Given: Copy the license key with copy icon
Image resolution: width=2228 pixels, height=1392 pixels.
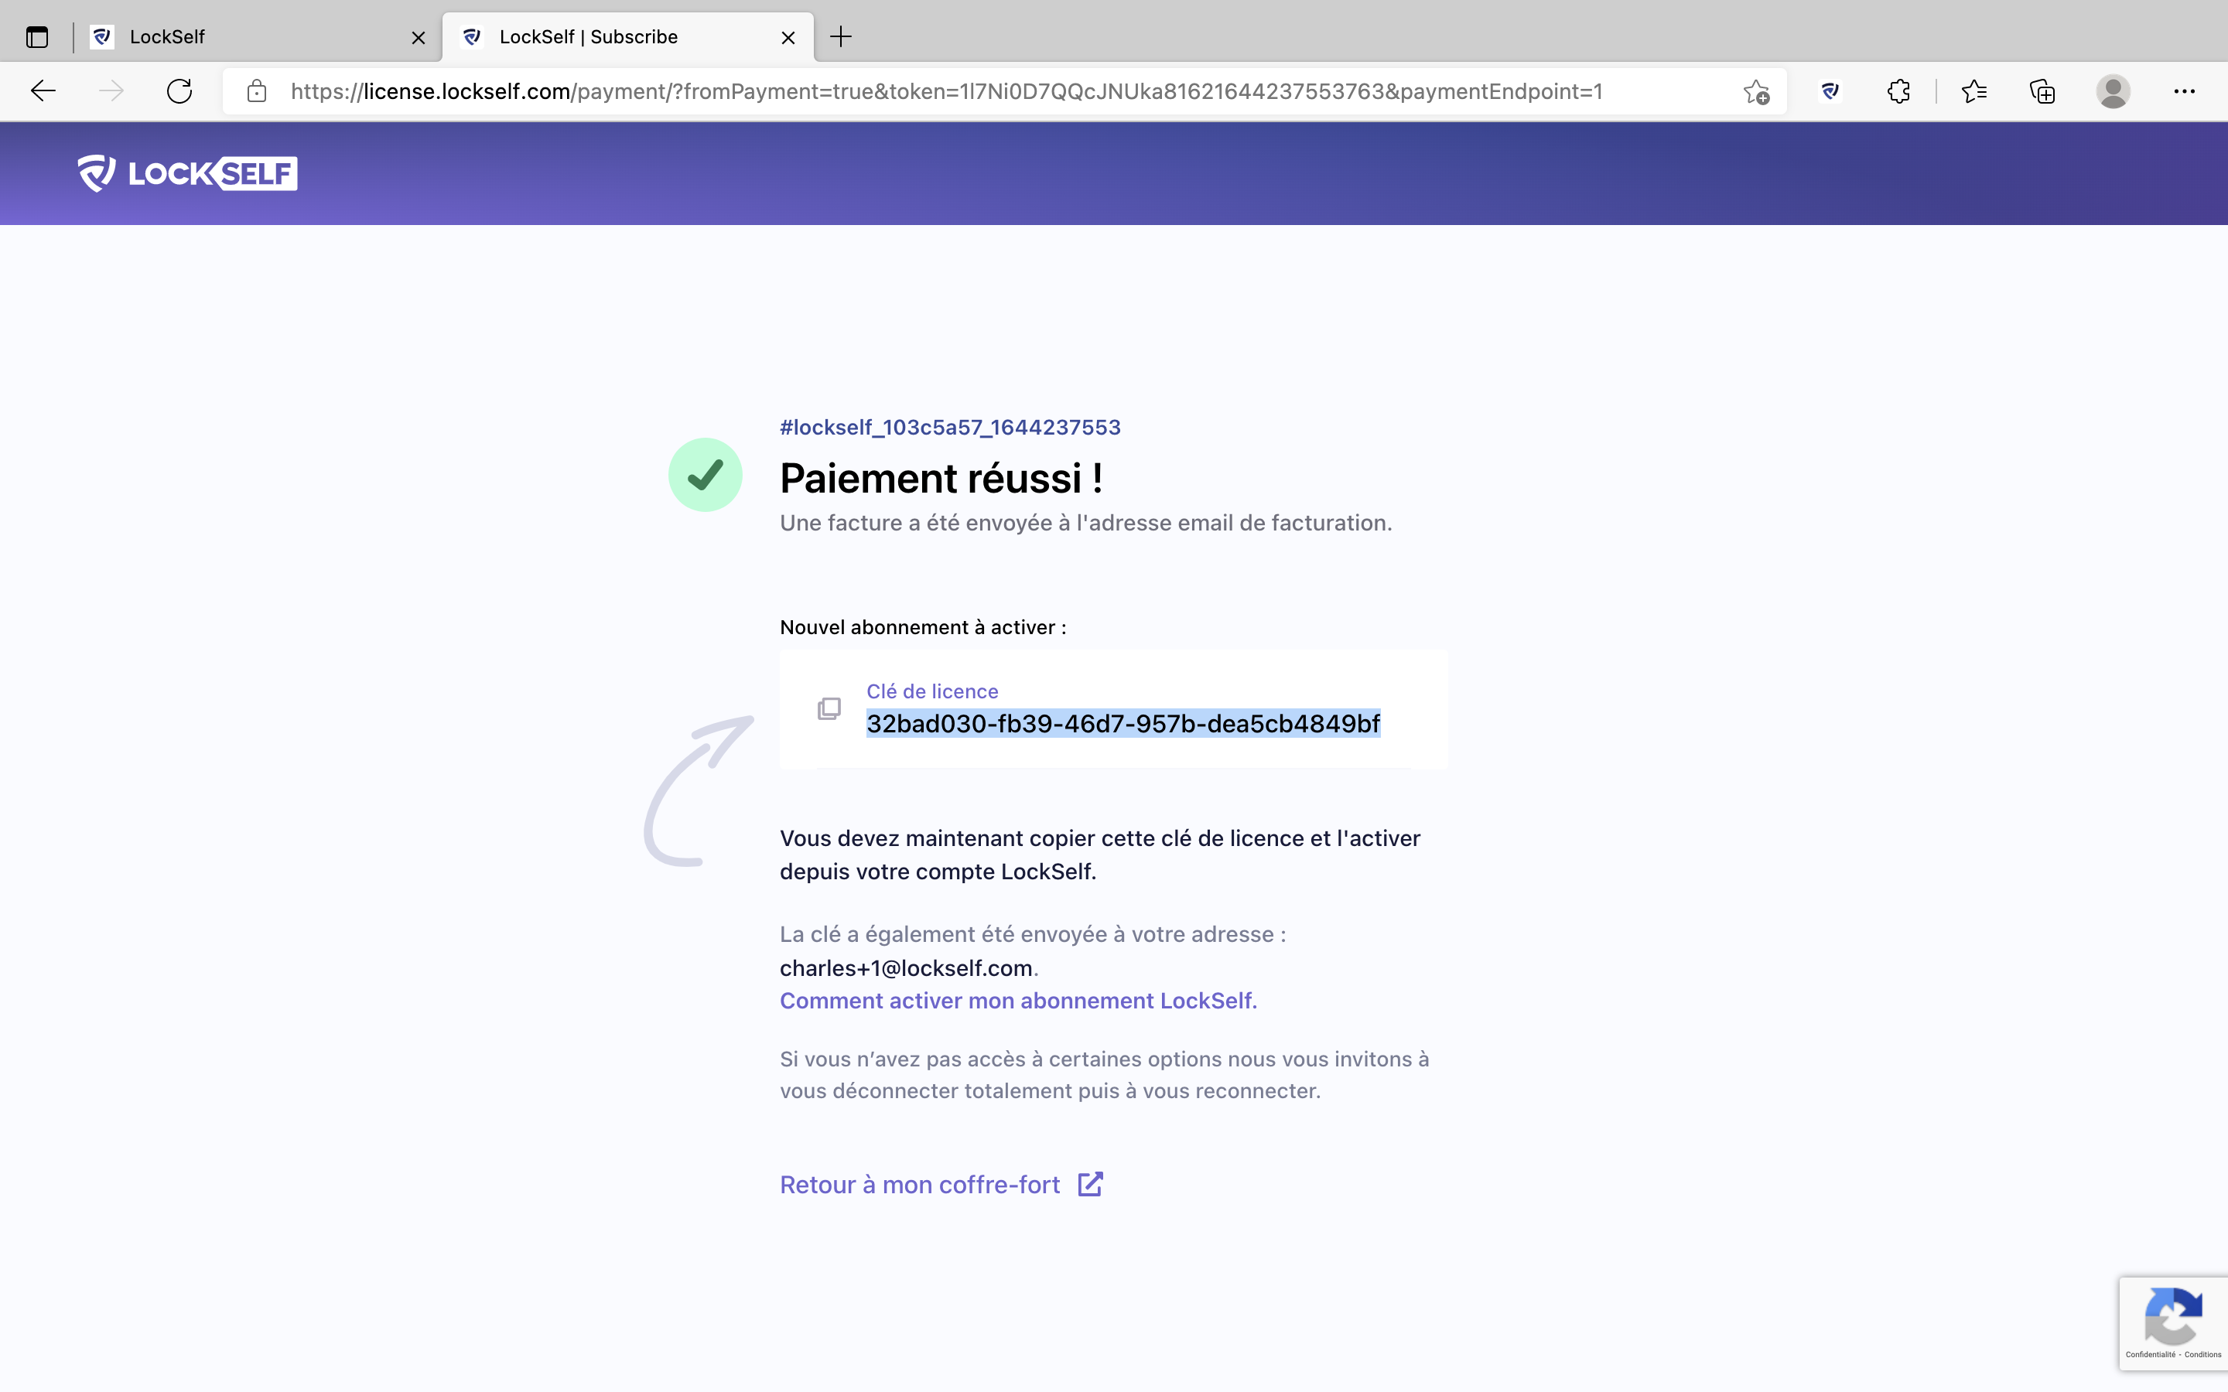Looking at the screenshot, I should (x=829, y=709).
